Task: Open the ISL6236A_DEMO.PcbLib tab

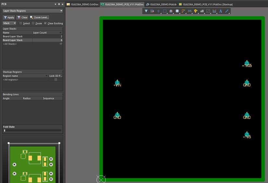Action: (x=161, y=4)
